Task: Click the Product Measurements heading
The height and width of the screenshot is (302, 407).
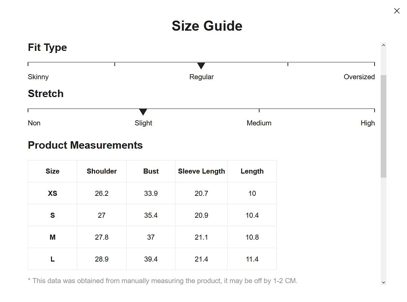Action: coord(85,145)
